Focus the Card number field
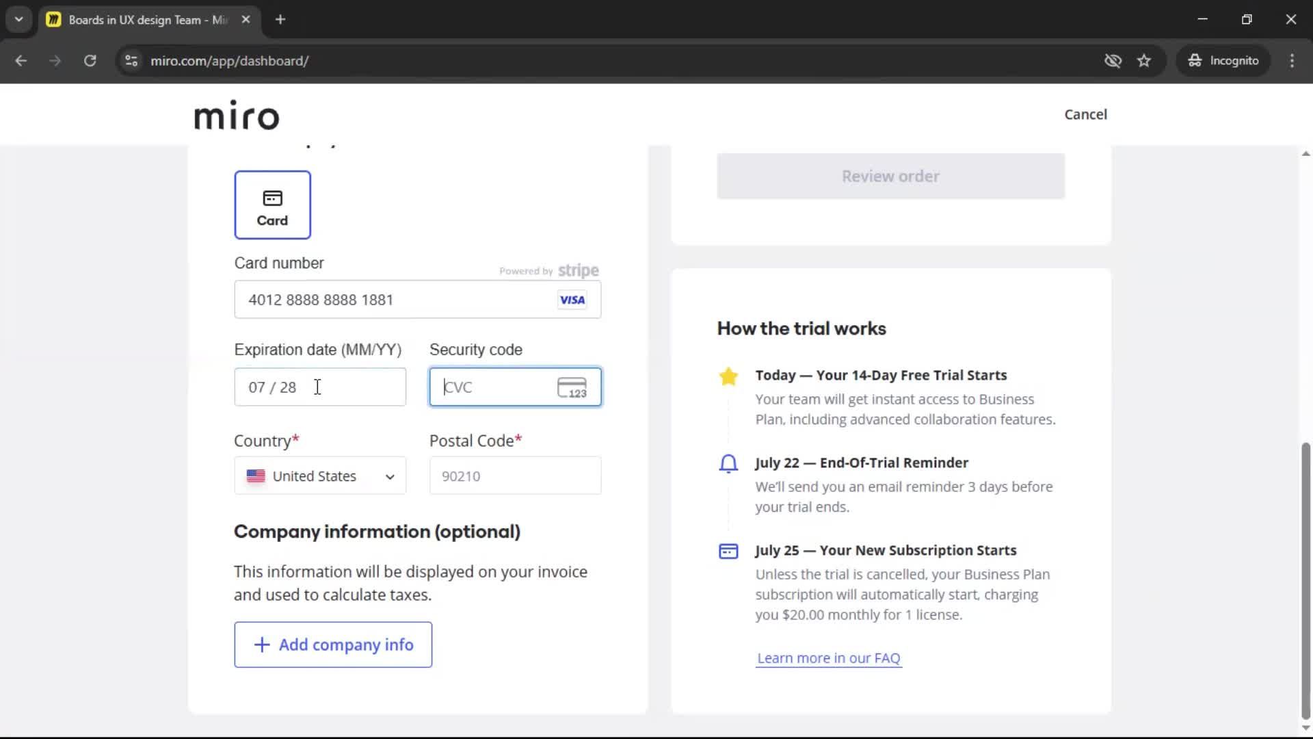The height and width of the screenshot is (739, 1313). point(418,300)
